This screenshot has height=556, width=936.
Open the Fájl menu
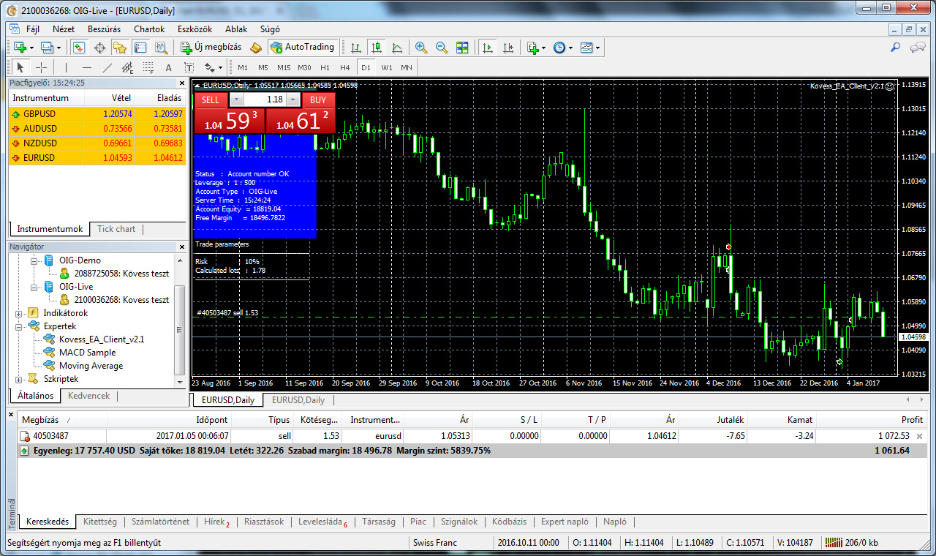tap(33, 29)
